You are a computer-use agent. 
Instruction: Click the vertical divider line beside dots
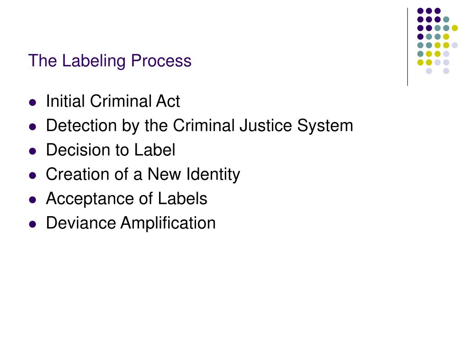[x=407, y=47]
